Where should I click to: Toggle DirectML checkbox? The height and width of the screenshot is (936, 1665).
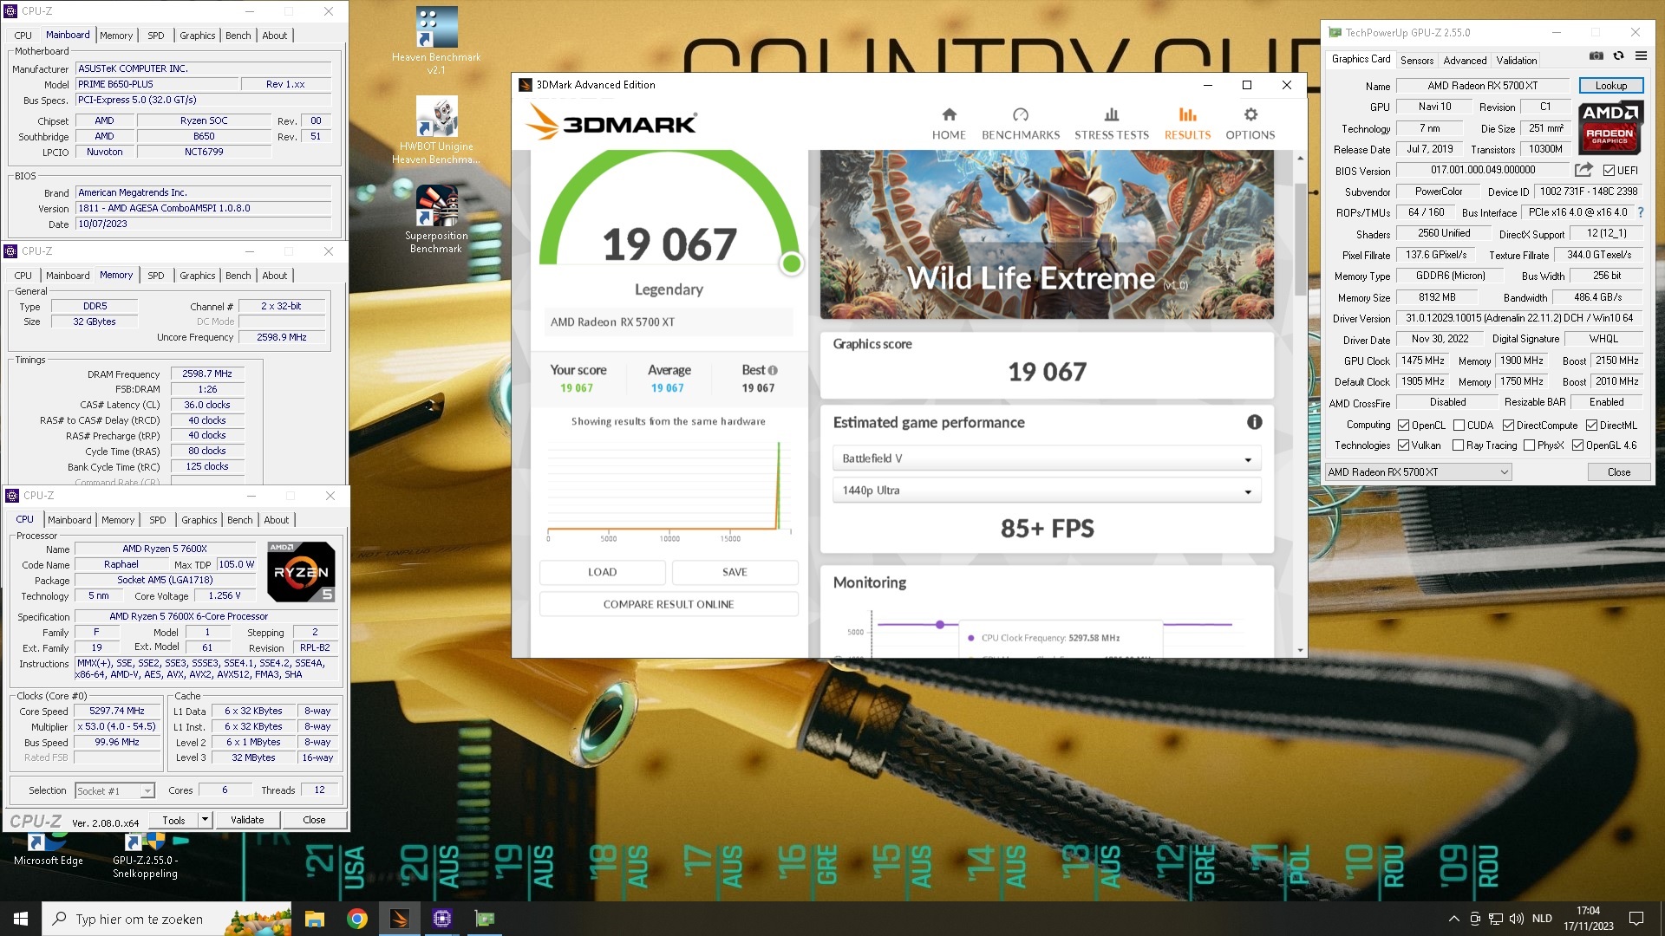point(1591,426)
